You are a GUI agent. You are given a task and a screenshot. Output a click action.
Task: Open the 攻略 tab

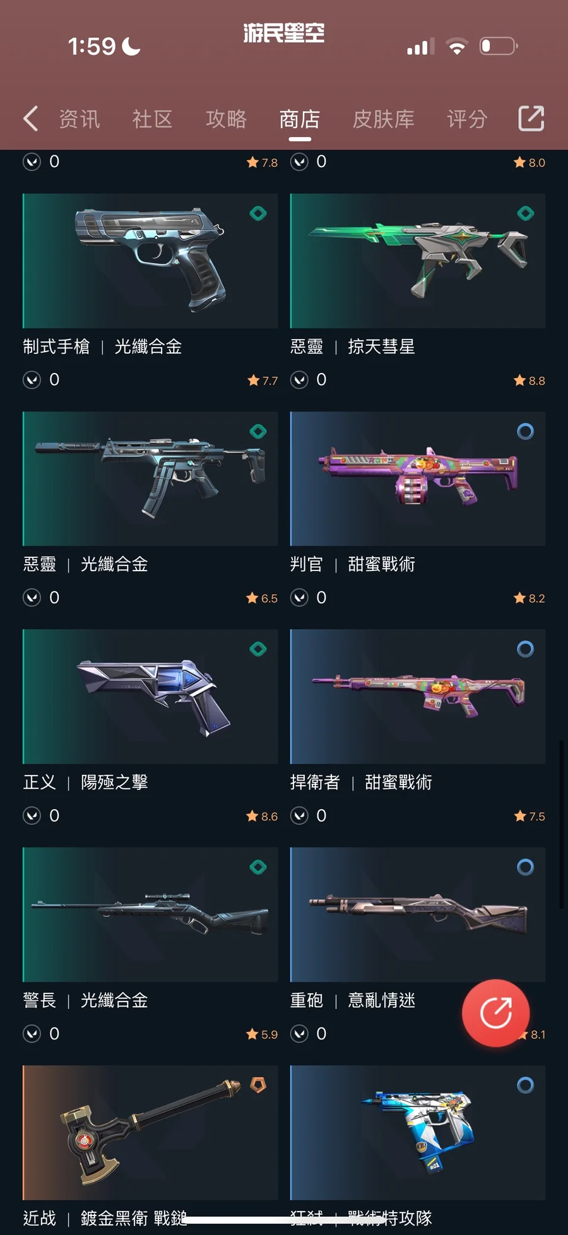click(x=226, y=119)
